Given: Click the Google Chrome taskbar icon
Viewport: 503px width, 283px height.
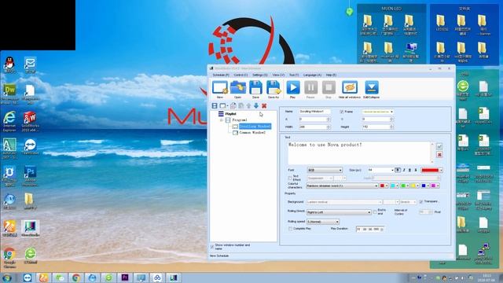Looking at the screenshot, I should click(x=76, y=277).
